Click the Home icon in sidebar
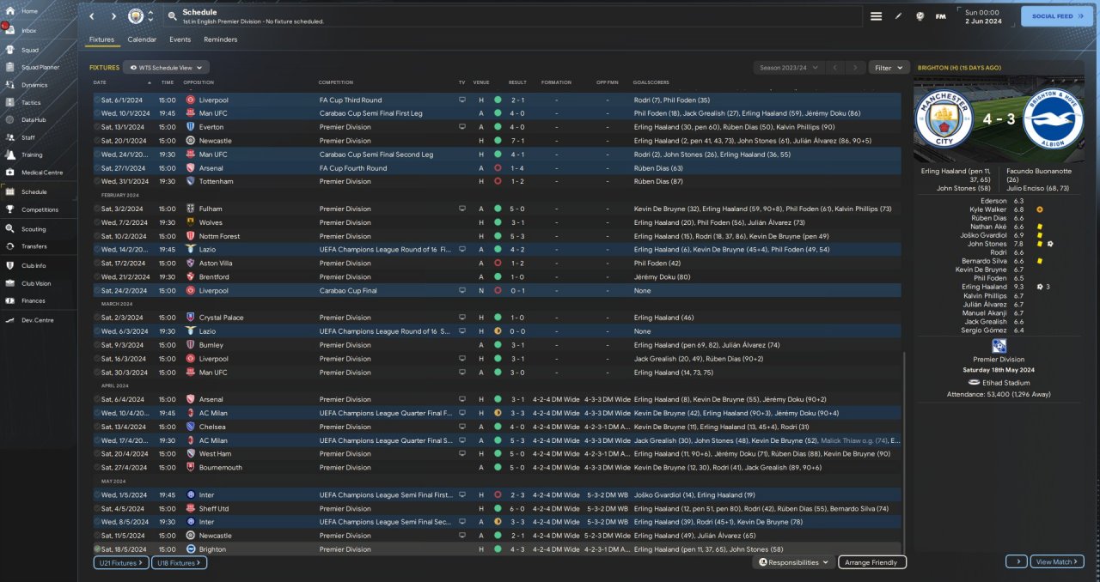This screenshot has height=582, width=1100. [10, 11]
